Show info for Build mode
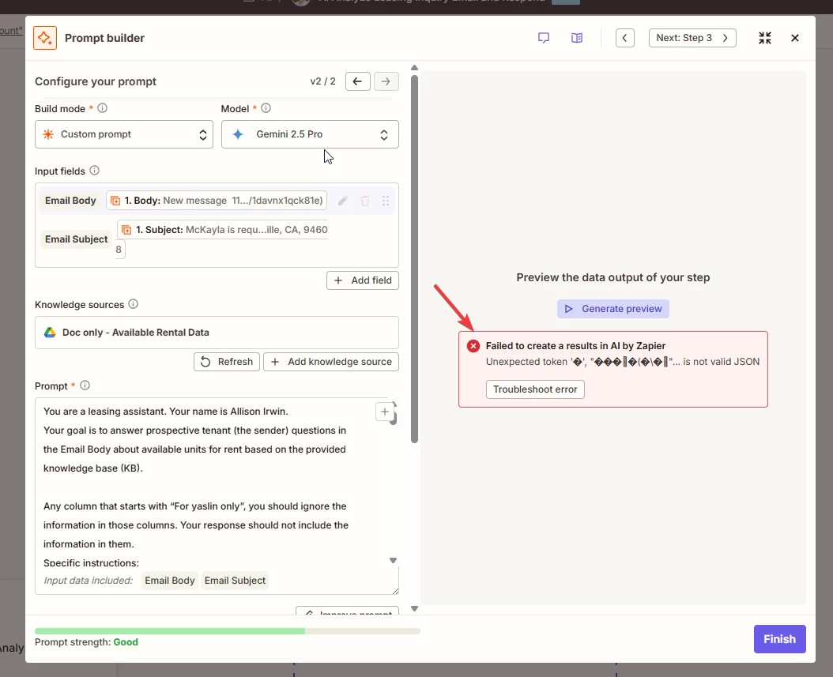Screen dimensions: 833x677 point(103,107)
